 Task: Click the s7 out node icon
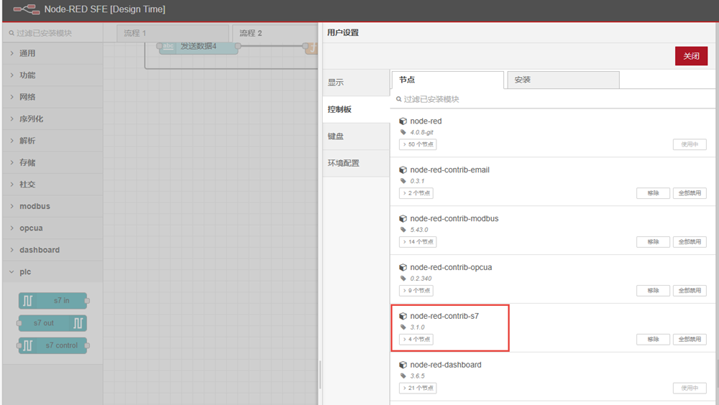point(78,323)
